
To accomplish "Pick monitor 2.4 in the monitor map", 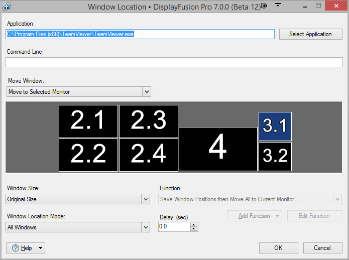I will 149,155.
